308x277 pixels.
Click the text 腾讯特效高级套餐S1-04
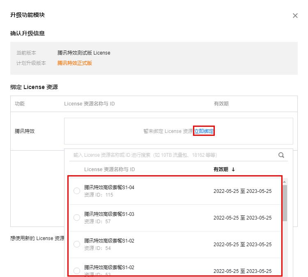point(109,187)
